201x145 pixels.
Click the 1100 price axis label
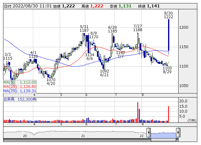coord(184,66)
